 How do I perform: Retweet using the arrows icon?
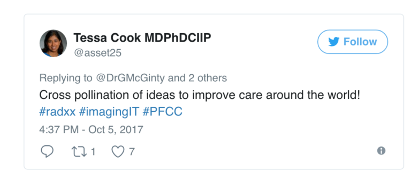click(x=79, y=152)
